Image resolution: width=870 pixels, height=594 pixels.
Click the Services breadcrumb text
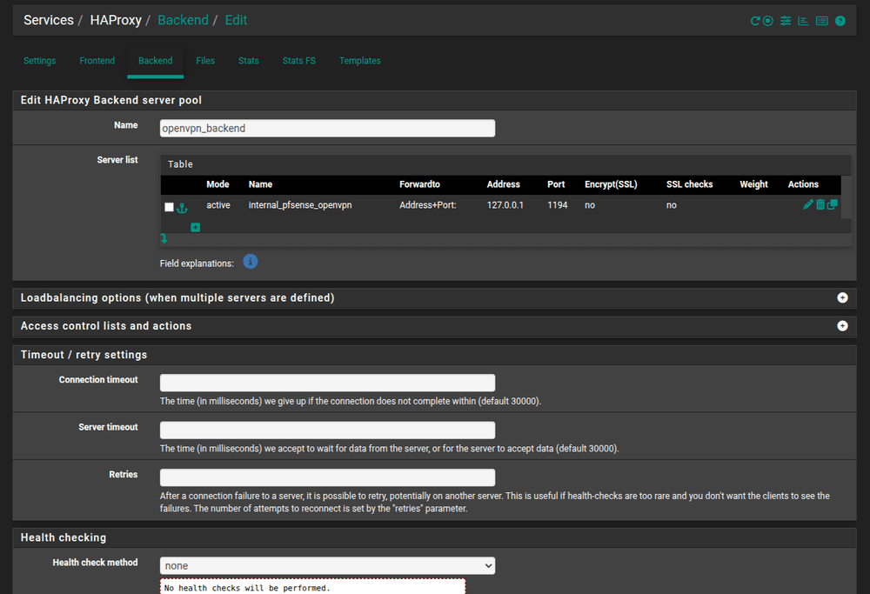point(48,20)
